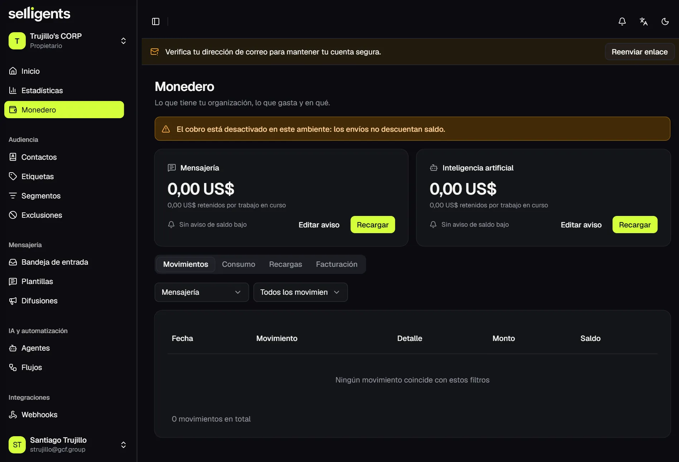This screenshot has height=462, width=679.
Task: Expand the Trujillo's CORP organization switcher
Action: (x=123, y=41)
